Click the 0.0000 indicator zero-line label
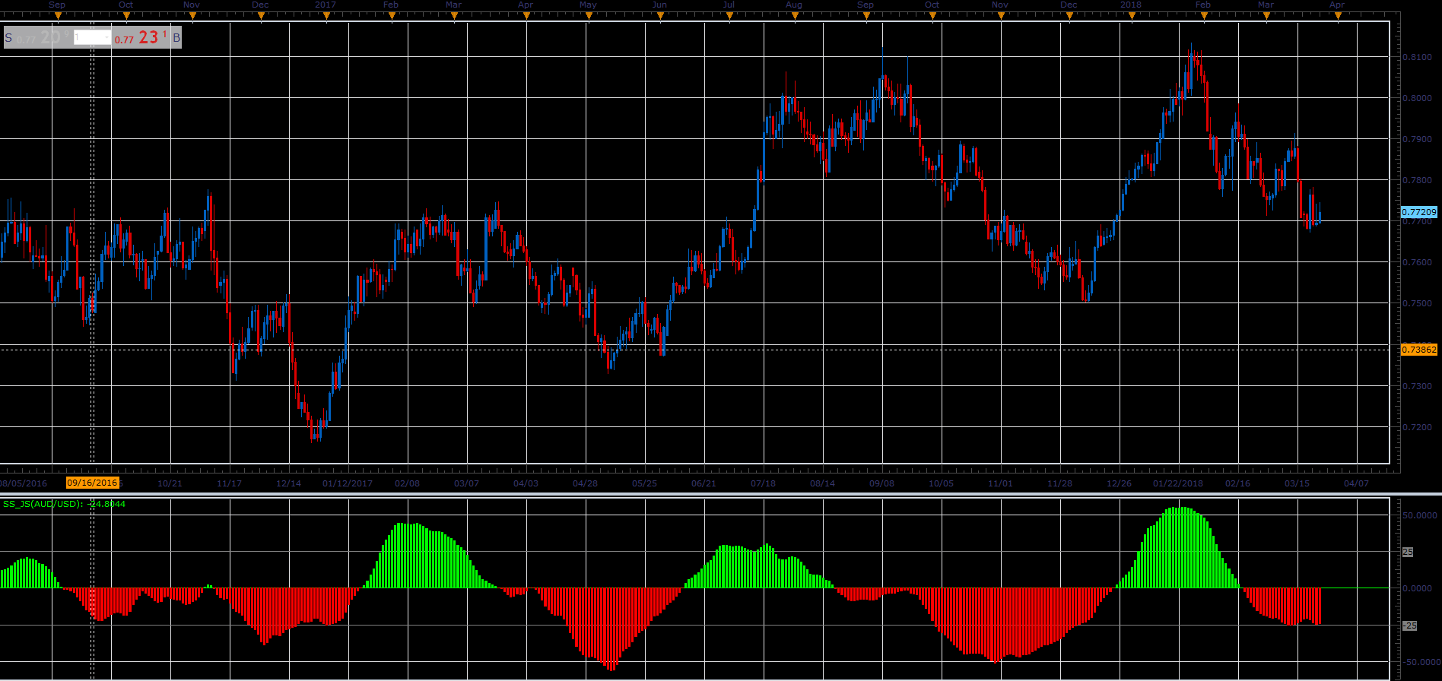The width and height of the screenshot is (1442, 681). pyautogui.click(x=1418, y=588)
